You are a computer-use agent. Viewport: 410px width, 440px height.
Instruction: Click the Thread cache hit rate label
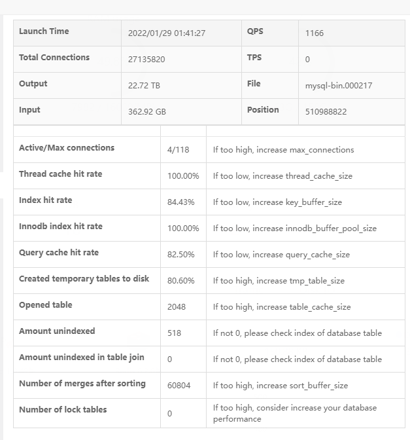click(x=61, y=174)
